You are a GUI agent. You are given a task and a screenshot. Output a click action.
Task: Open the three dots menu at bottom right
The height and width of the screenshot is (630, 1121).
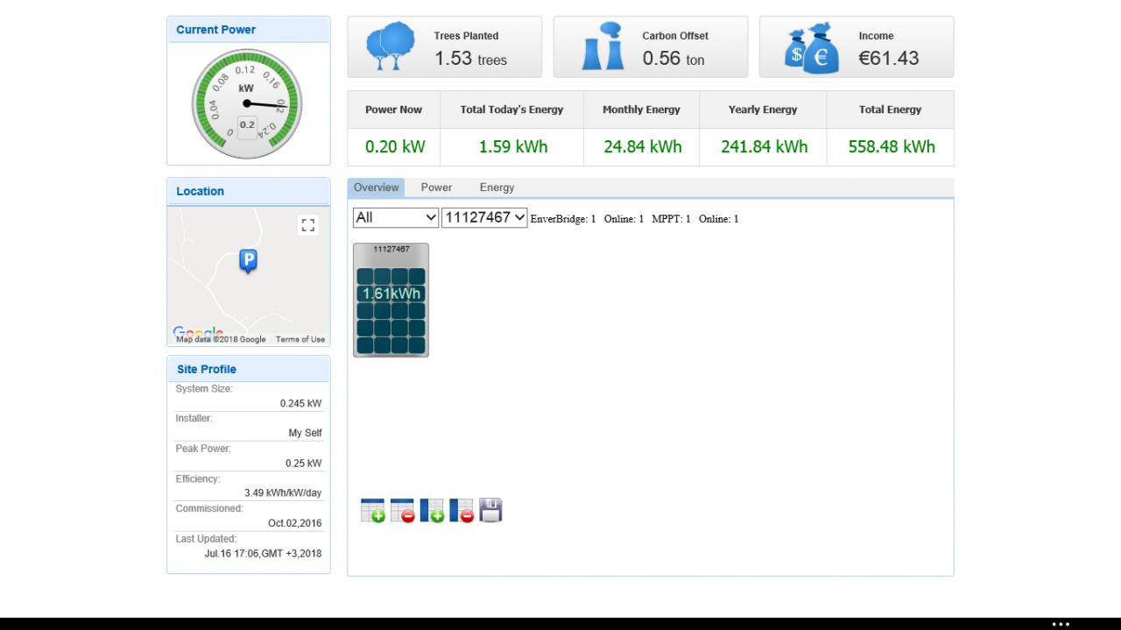coord(1061,625)
